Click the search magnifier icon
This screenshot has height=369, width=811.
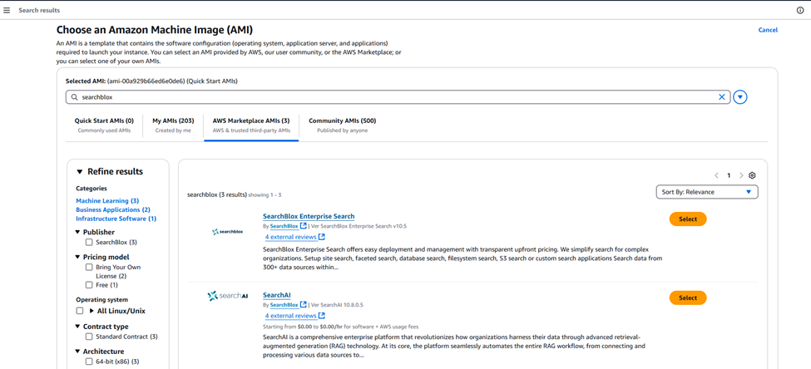point(73,97)
